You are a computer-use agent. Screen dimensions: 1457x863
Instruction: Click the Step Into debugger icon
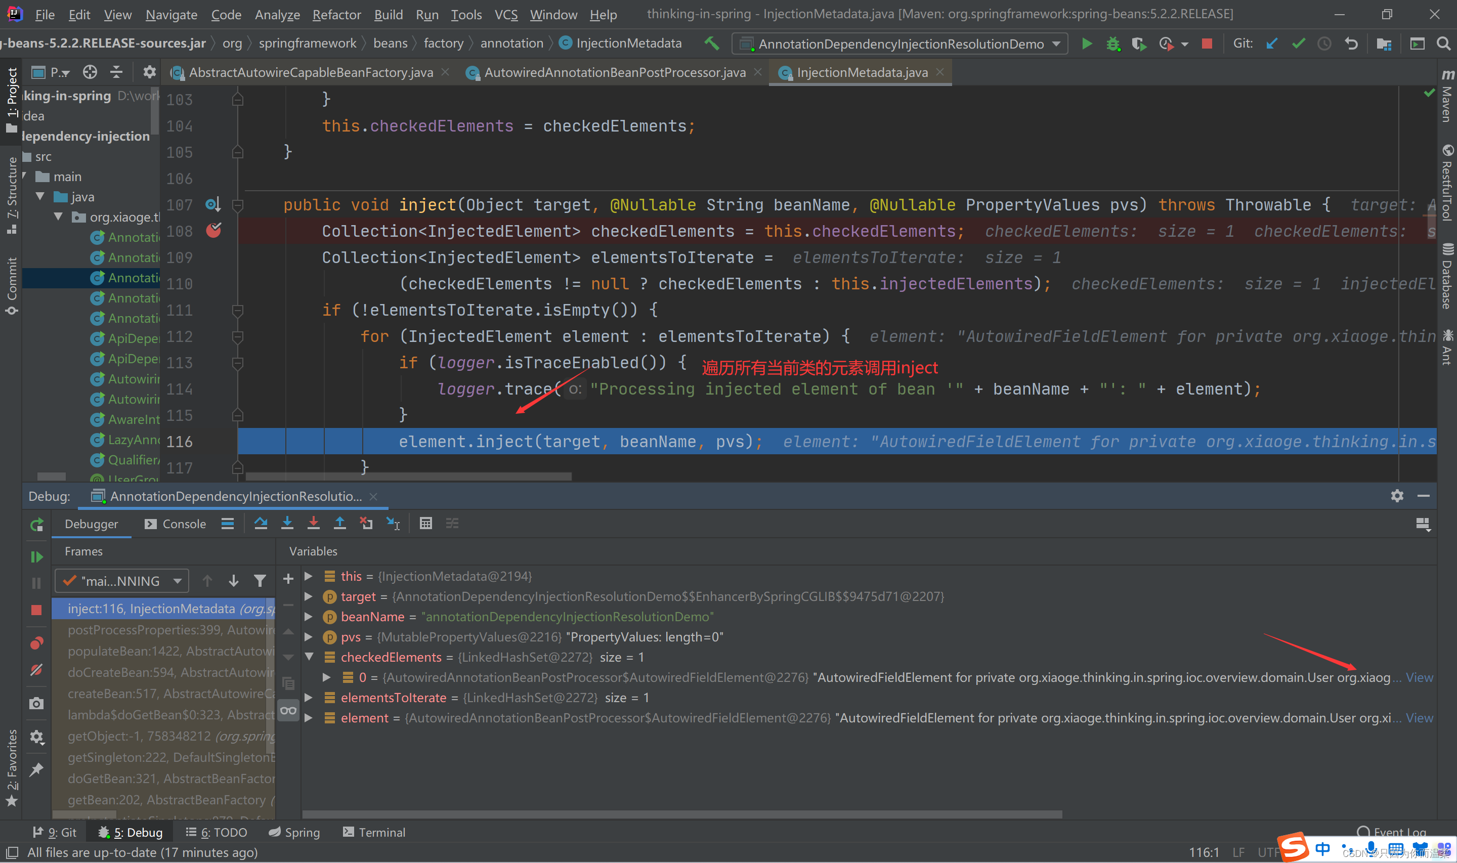pos(287,524)
